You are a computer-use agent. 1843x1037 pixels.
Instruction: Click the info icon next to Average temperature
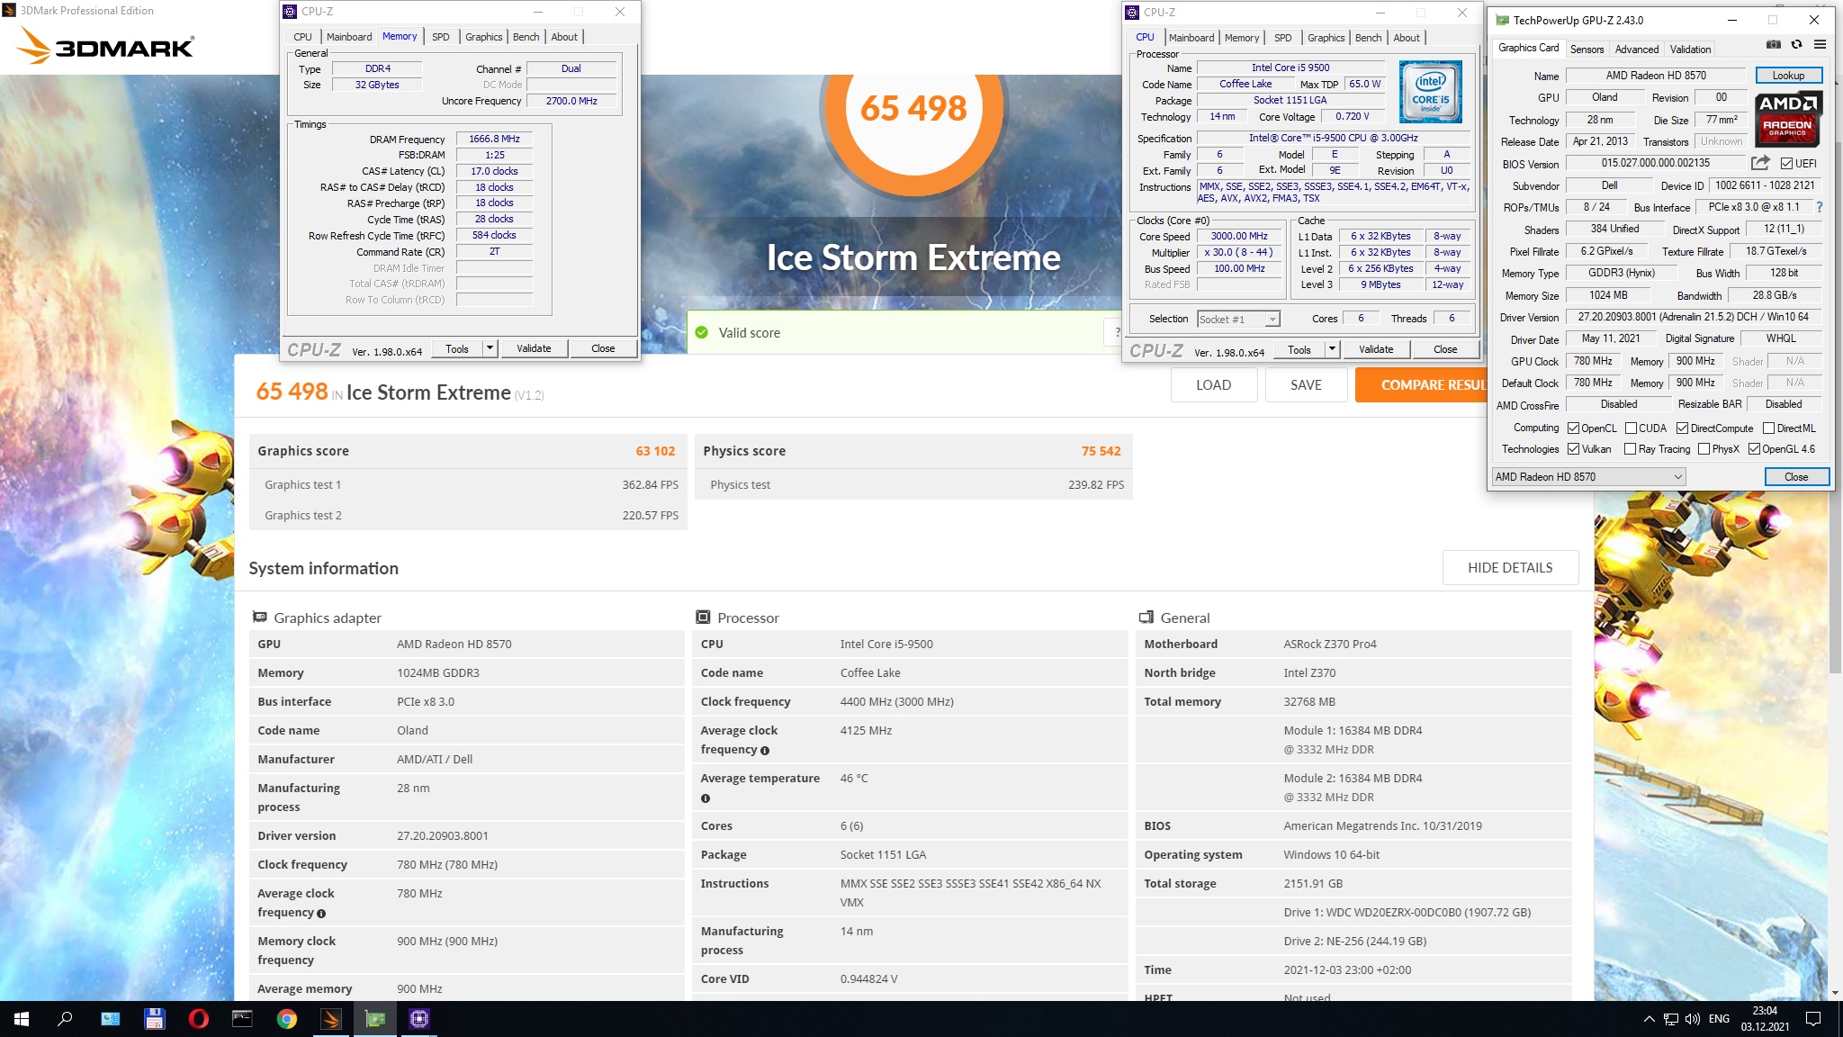point(706,798)
